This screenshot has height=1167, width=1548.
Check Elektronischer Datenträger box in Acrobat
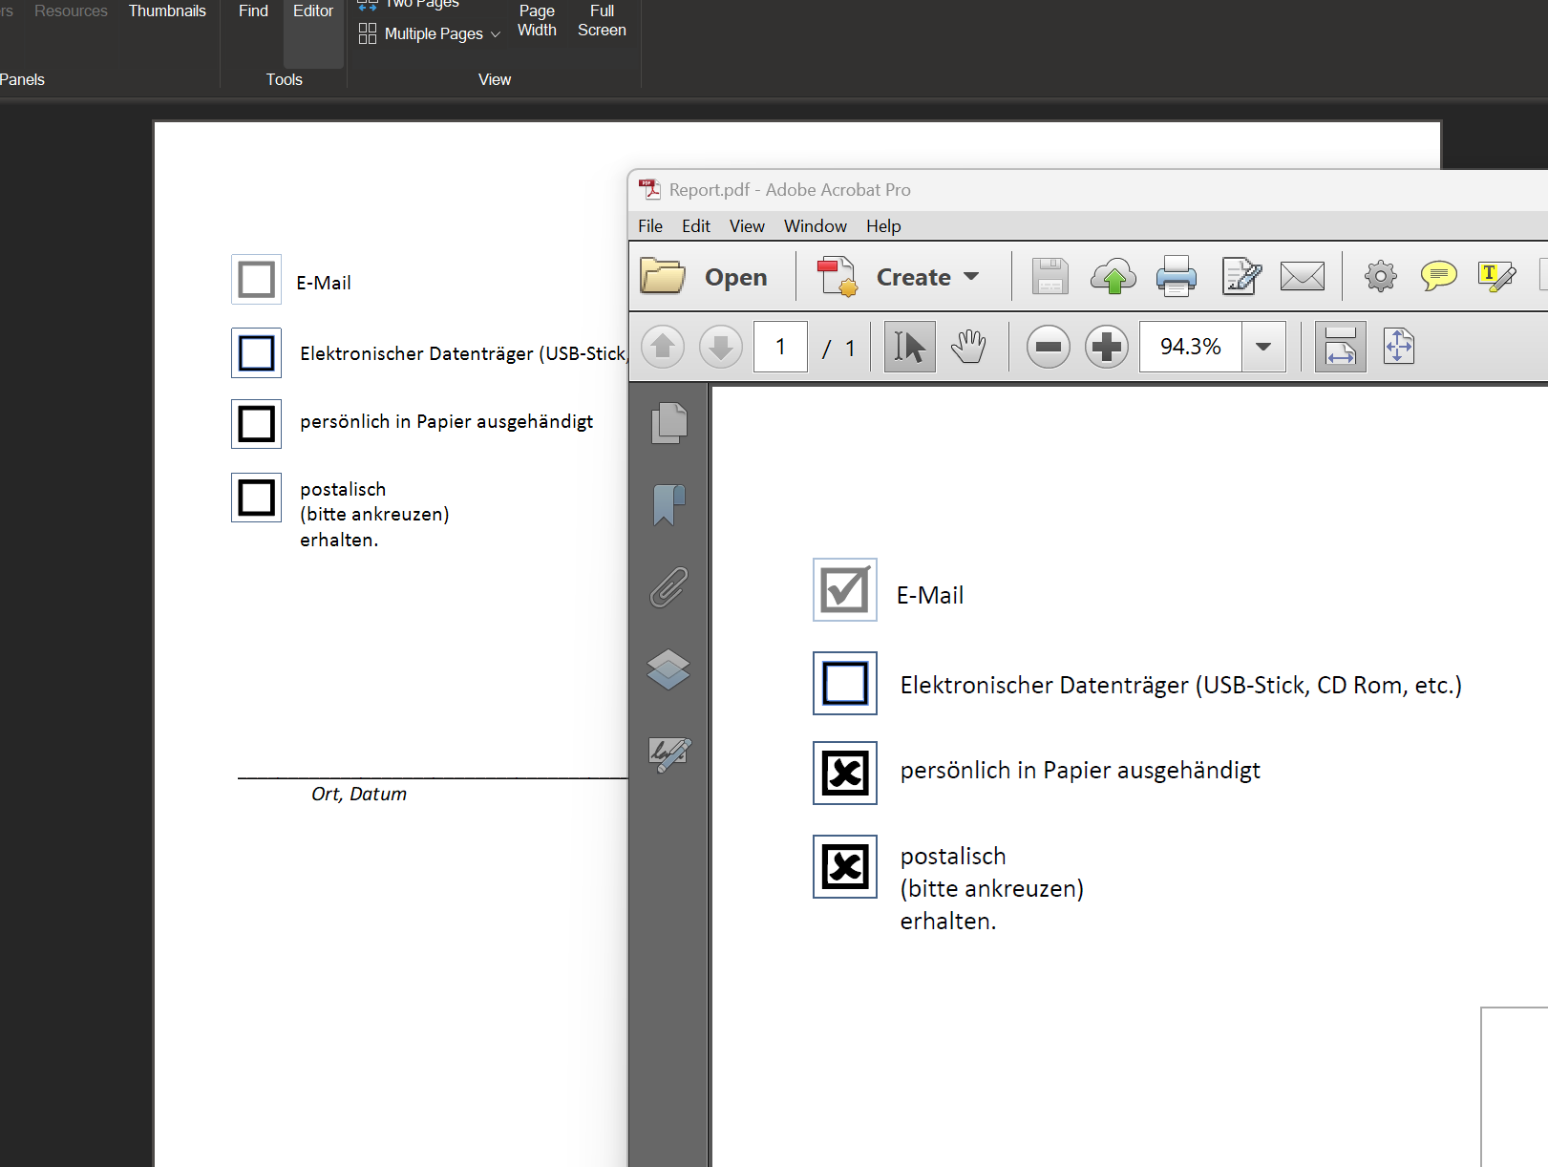click(845, 683)
